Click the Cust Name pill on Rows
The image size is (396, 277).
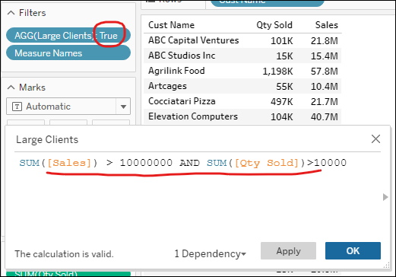coord(268,2)
